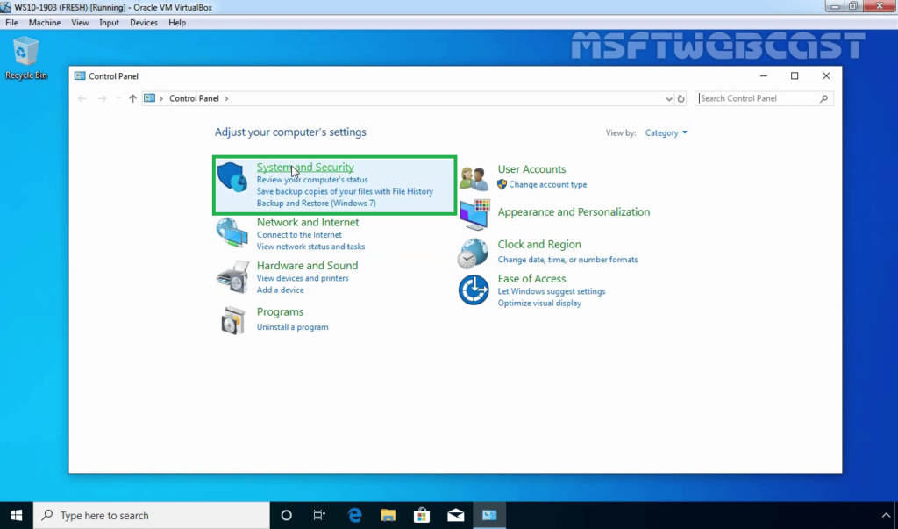The image size is (898, 529).
Task: Open the VirtualBox Machine menu
Action: click(45, 22)
